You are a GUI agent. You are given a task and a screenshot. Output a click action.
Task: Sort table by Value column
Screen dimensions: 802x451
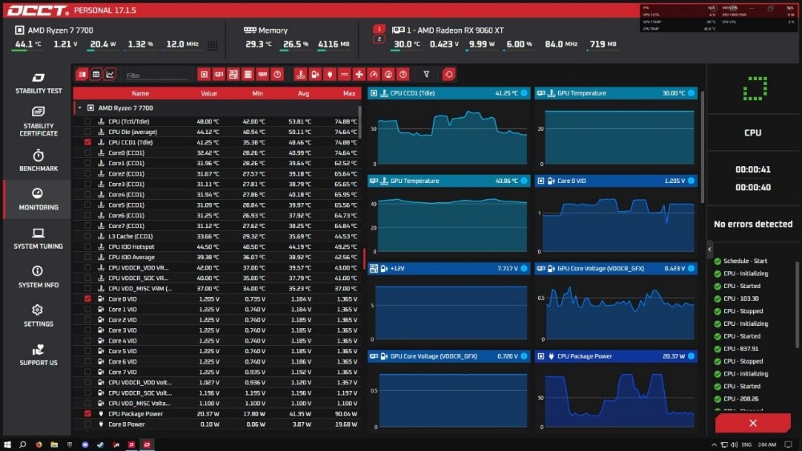click(209, 93)
